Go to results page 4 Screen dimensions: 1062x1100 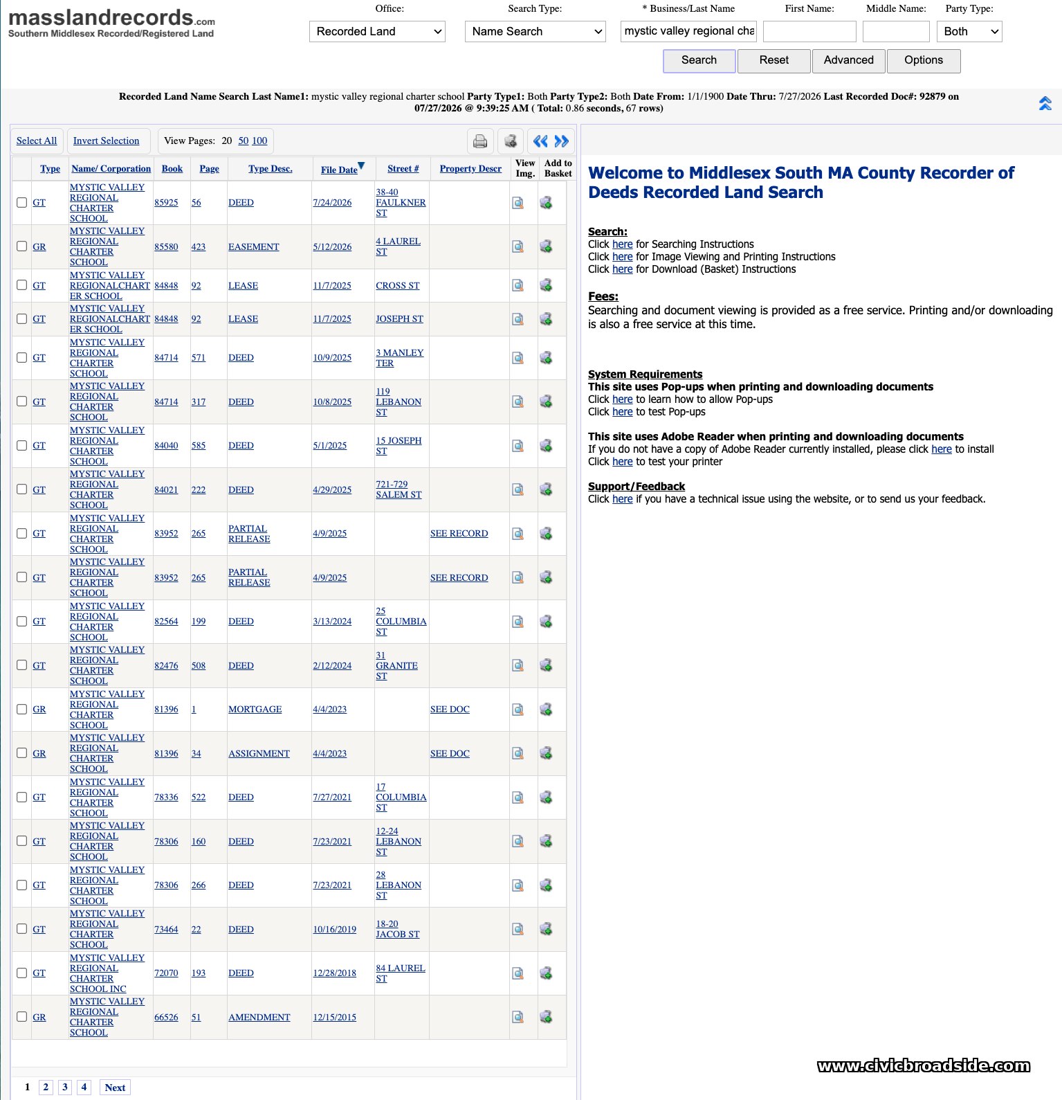pos(84,1087)
